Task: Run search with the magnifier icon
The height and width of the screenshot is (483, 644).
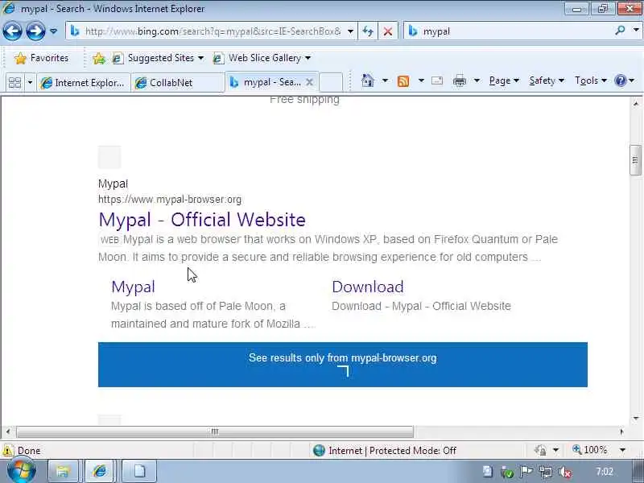Action: (x=620, y=31)
